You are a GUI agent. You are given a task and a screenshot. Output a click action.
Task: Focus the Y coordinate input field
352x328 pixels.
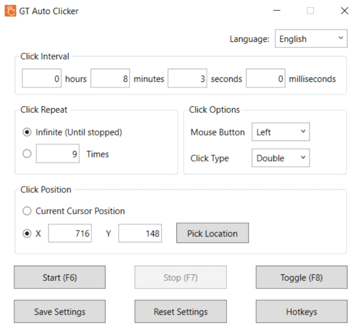click(x=140, y=233)
